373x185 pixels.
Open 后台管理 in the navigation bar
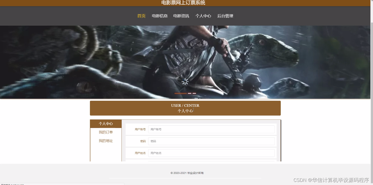225,16
